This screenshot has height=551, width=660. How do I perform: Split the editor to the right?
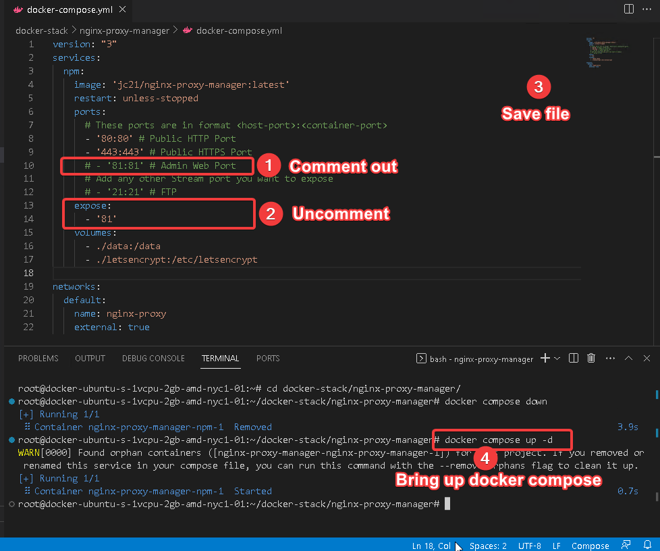[x=628, y=9]
